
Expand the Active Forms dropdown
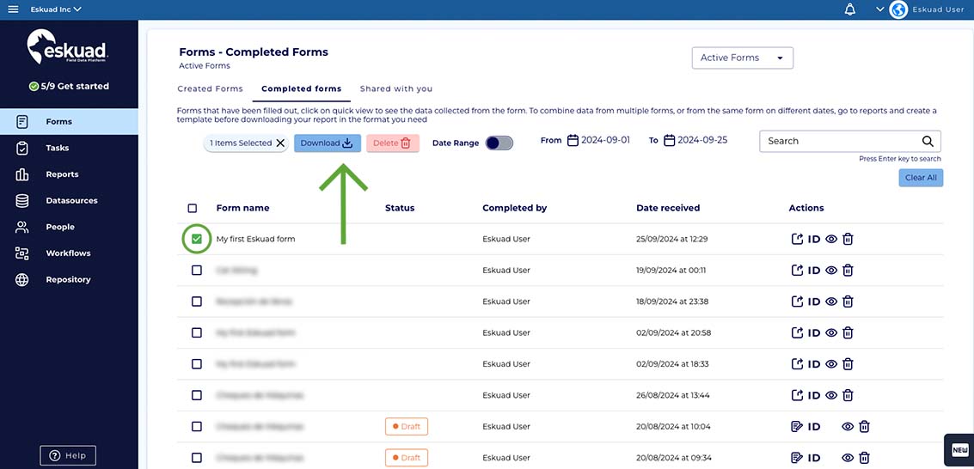pos(742,58)
